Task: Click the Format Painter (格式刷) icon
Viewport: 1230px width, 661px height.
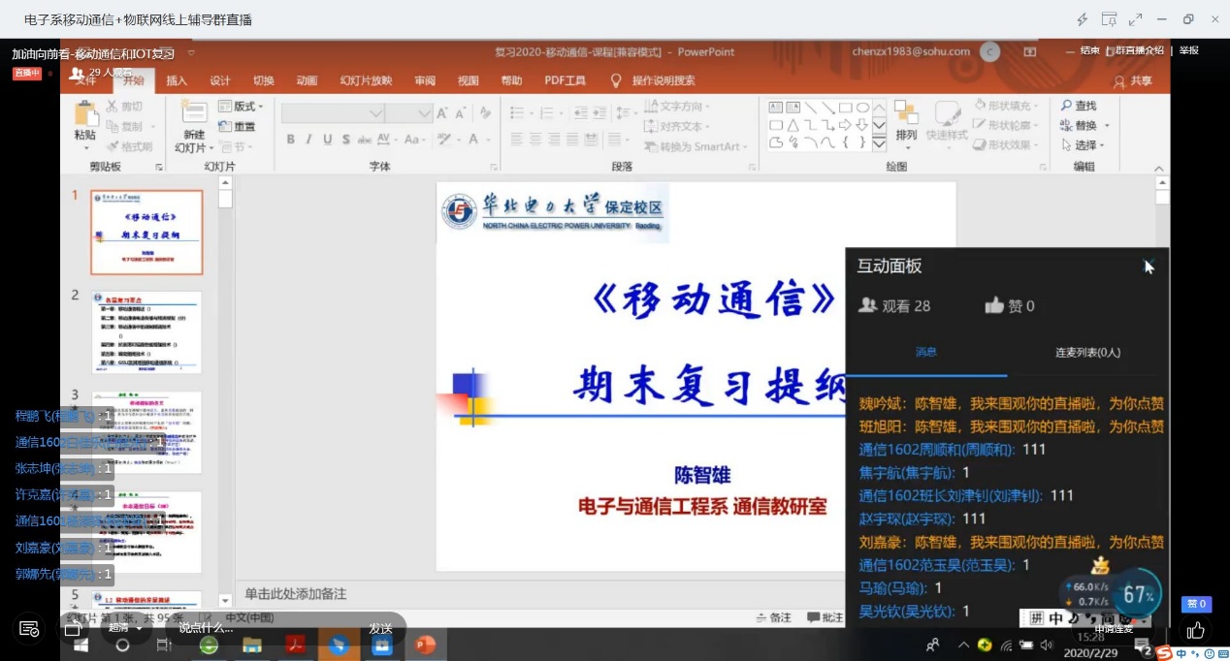Action: point(112,146)
